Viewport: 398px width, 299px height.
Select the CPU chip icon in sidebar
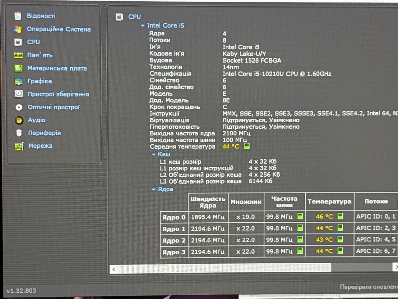[18, 42]
